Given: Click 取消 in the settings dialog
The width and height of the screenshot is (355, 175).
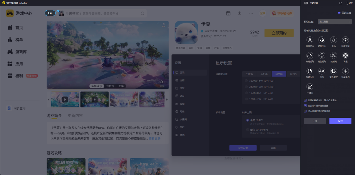Looking at the screenshot, I should 273,148.
